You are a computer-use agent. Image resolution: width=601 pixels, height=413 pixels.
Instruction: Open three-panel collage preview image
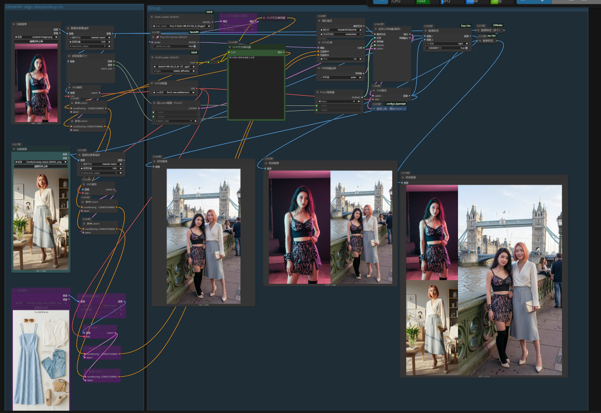coord(484,280)
